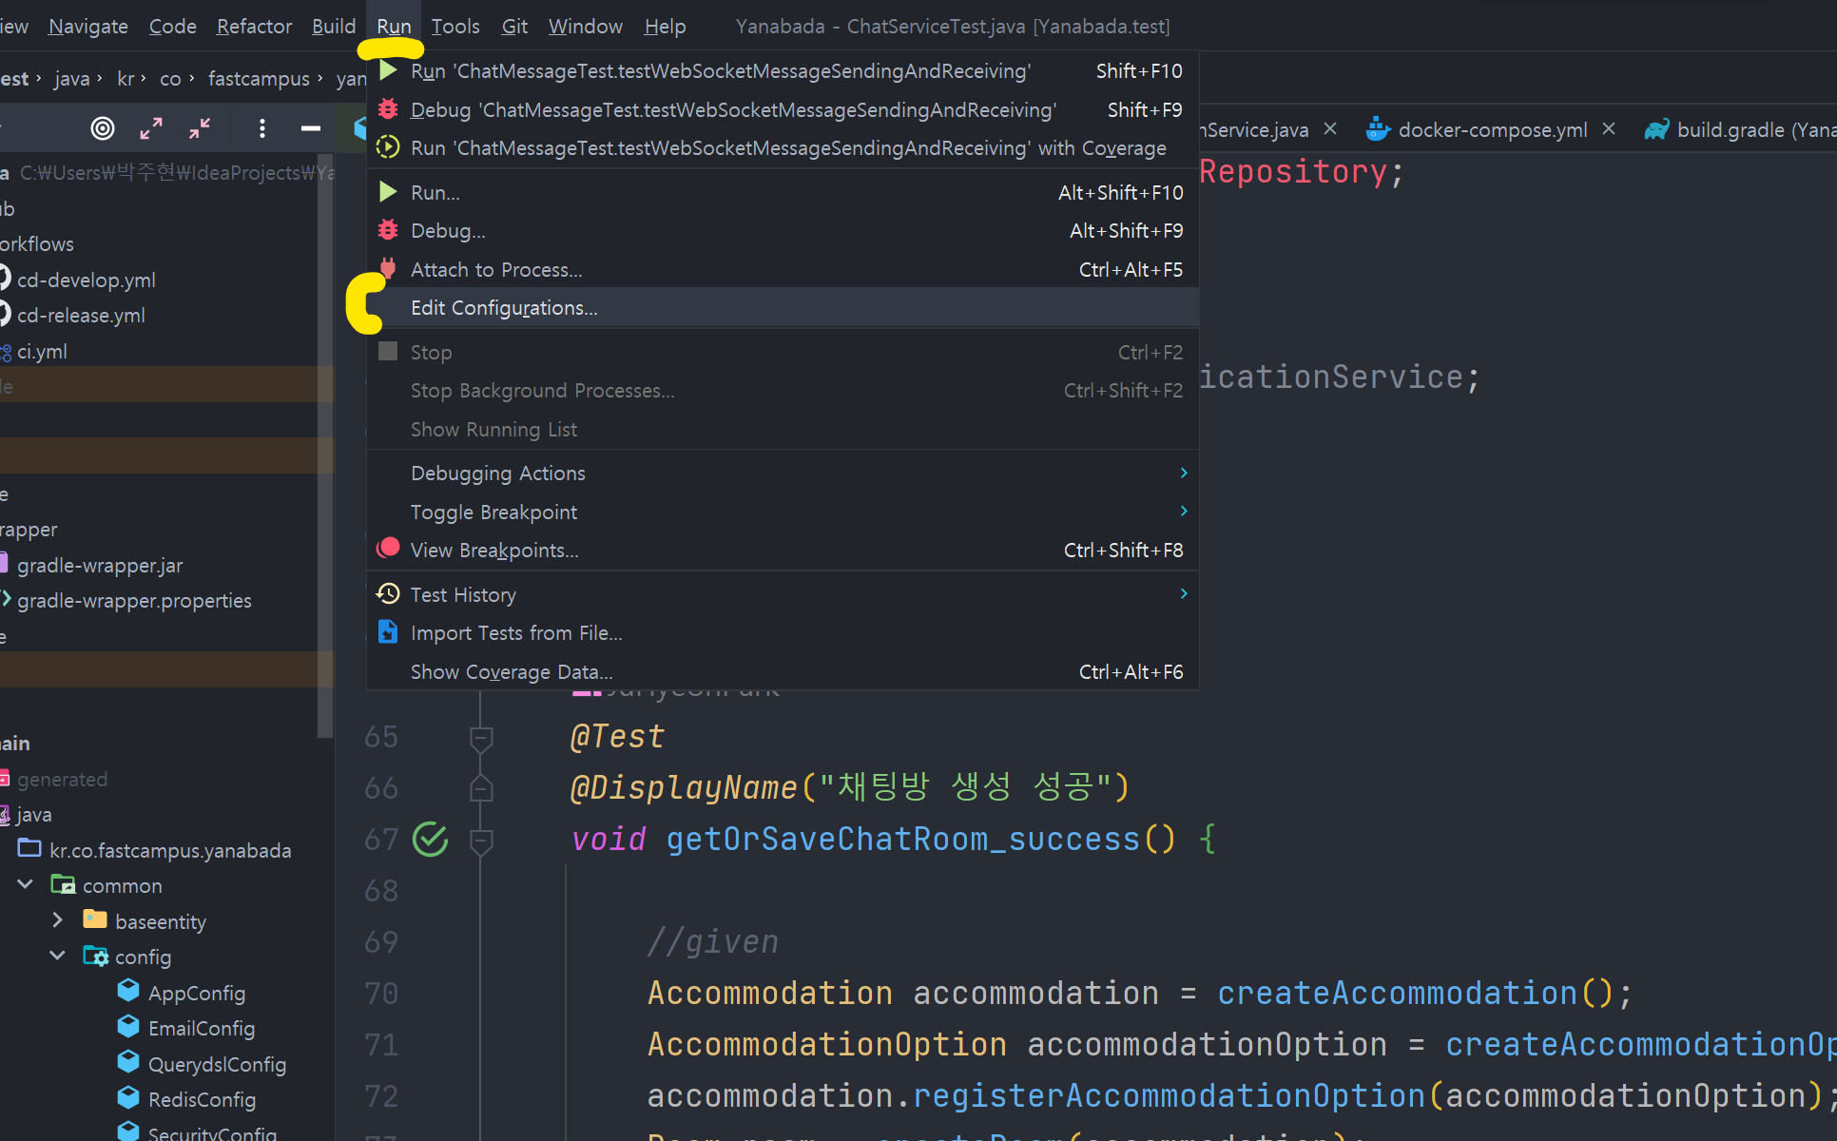
Task: Click the Collapse All icon in project panel
Action: [200, 128]
